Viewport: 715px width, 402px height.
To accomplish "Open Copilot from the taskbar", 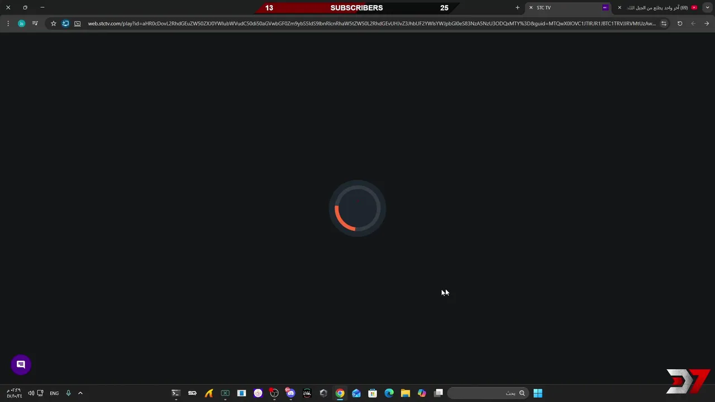I will click(422, 393).
